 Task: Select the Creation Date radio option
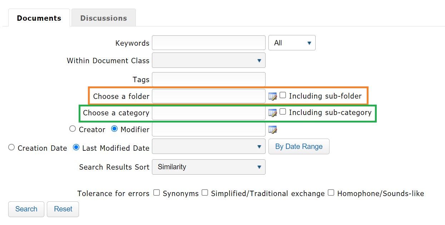(x=11, y=147)
